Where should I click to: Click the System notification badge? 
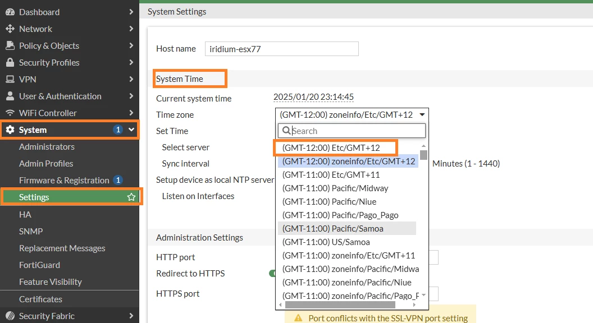(x=118, y=130)
